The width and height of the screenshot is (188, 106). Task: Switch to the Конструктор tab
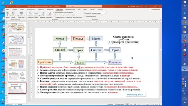(x=31, y=10)
